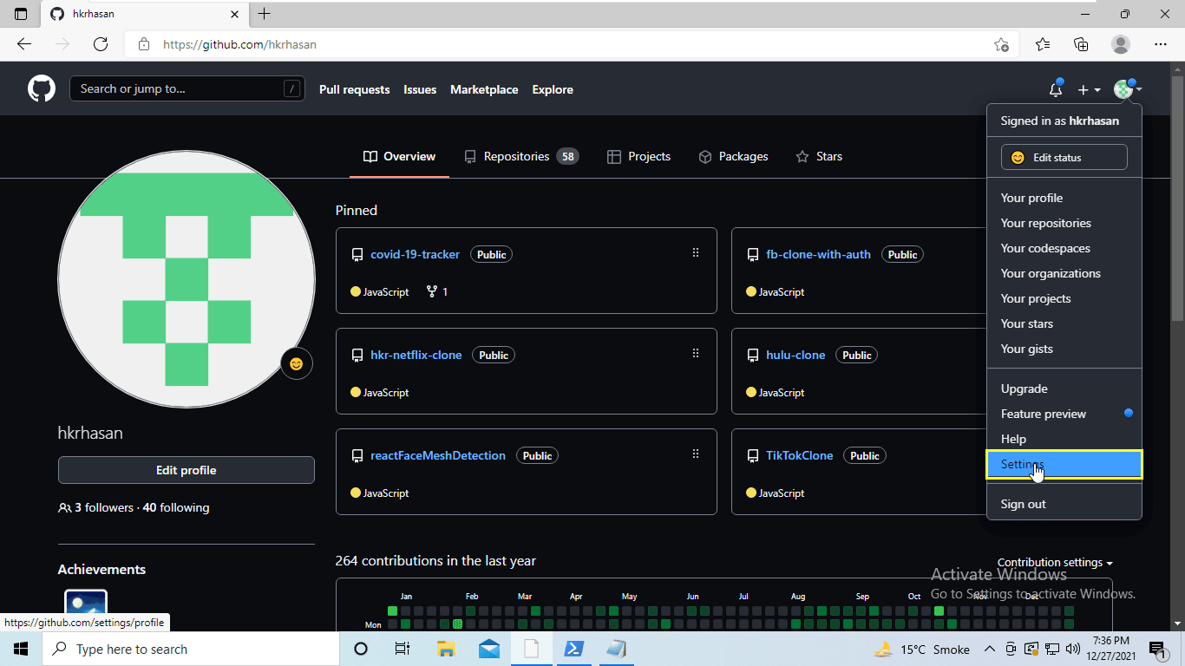Expand the Contribution settings dropdown
The height and width of the screenshot is (666, 1185).
click(1055, 562)
